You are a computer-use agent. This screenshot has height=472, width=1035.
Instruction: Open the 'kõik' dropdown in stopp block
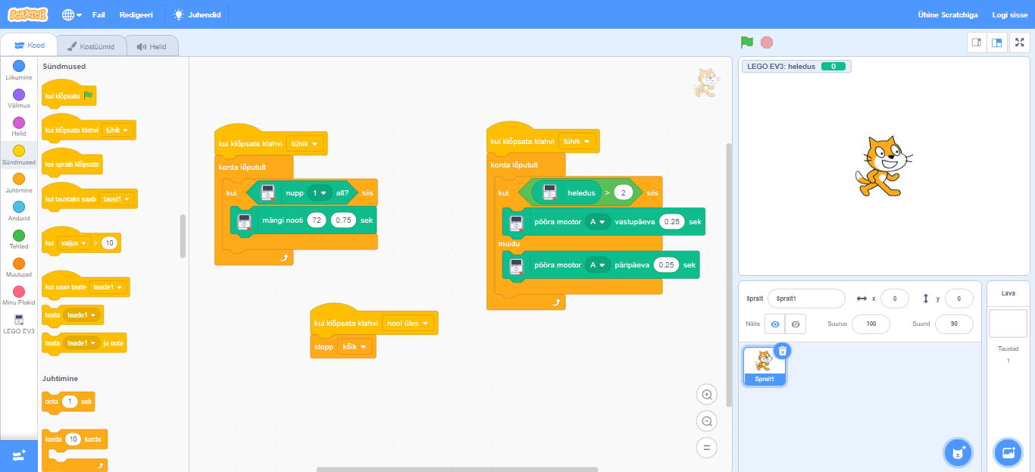click(355, 346)
